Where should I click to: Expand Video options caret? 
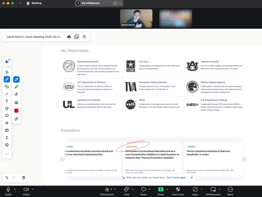click(33, 189)
